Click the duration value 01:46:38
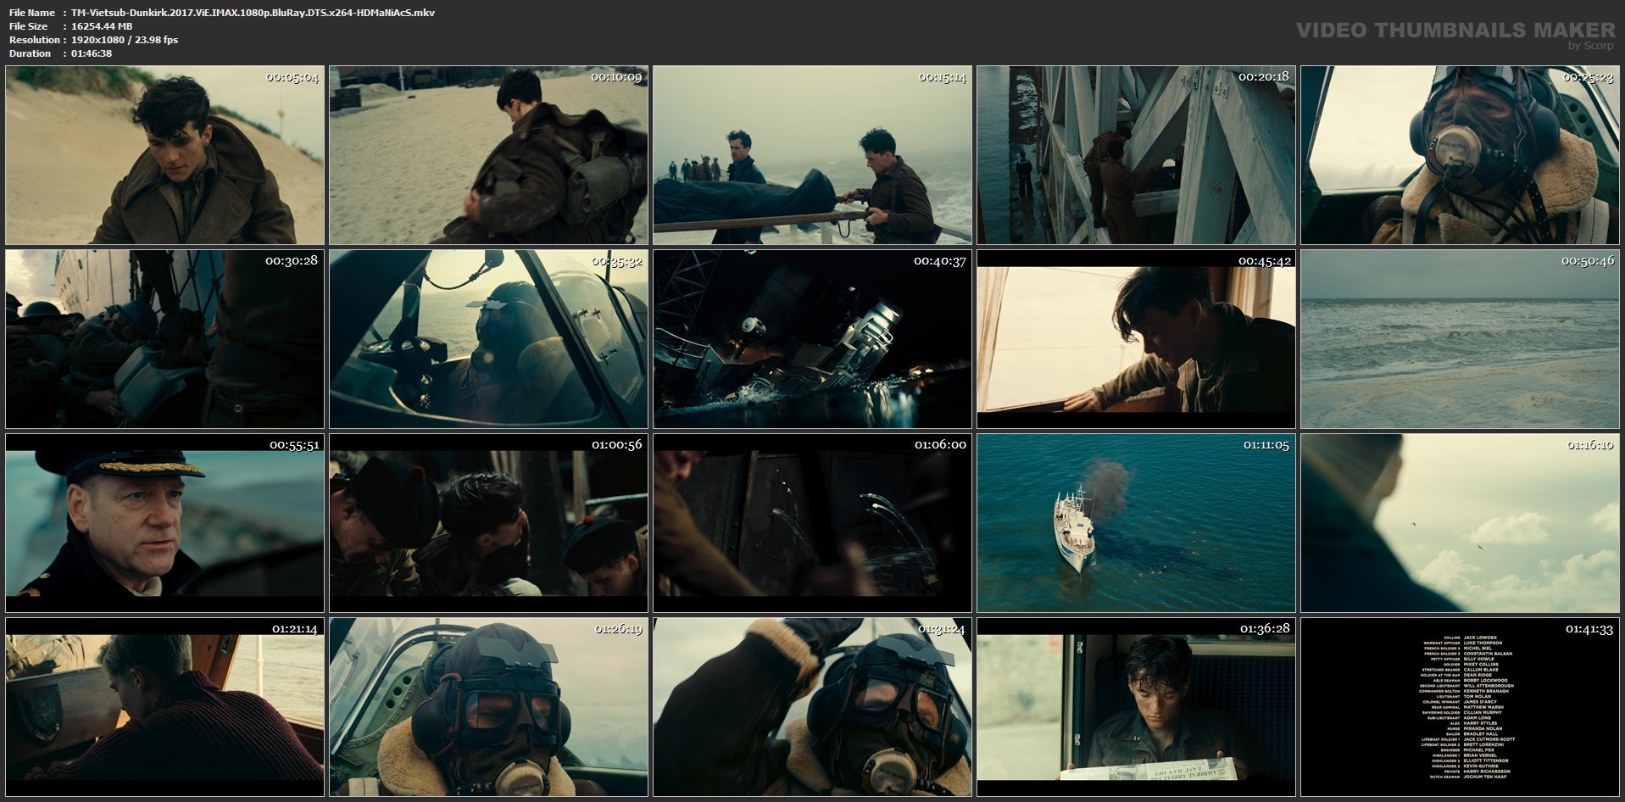This screenshot has height=802, width=1625. [92, 53]
